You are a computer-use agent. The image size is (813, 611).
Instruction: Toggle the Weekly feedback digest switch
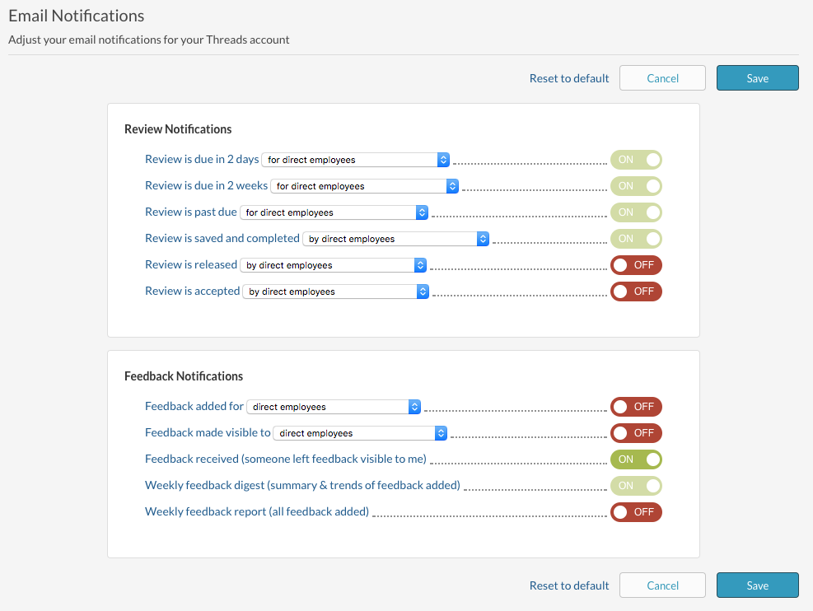[x=636, y=486]
